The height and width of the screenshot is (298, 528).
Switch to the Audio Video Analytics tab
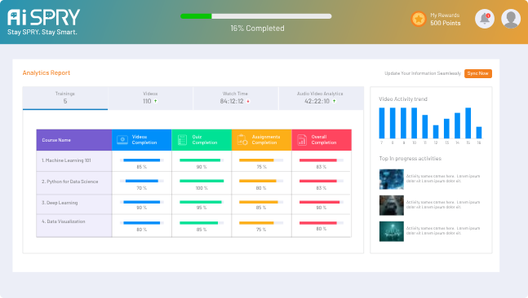322,98
